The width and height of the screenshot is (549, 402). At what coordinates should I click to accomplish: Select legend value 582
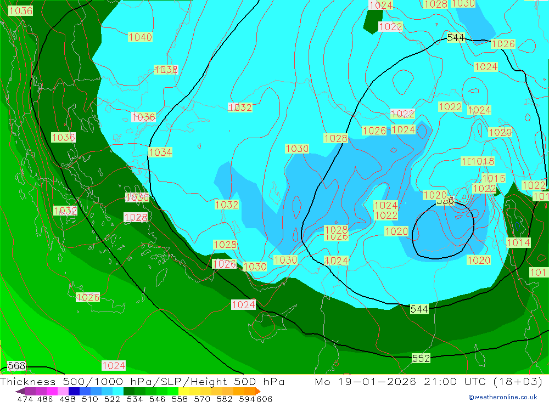click(x=224, y=399)
